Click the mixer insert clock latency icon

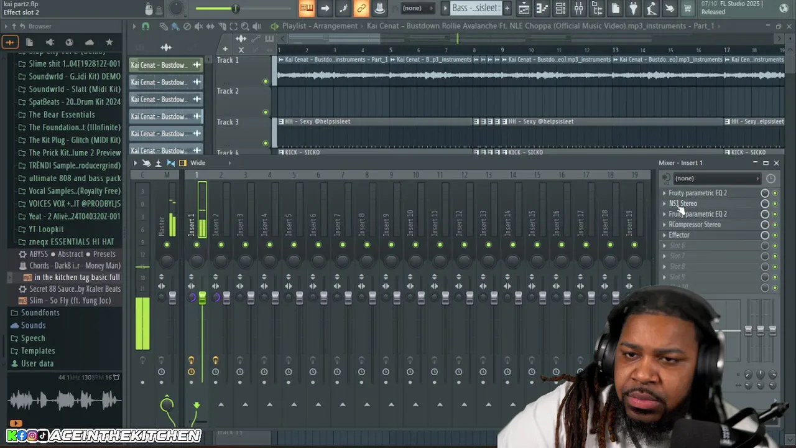coord(771,179)
